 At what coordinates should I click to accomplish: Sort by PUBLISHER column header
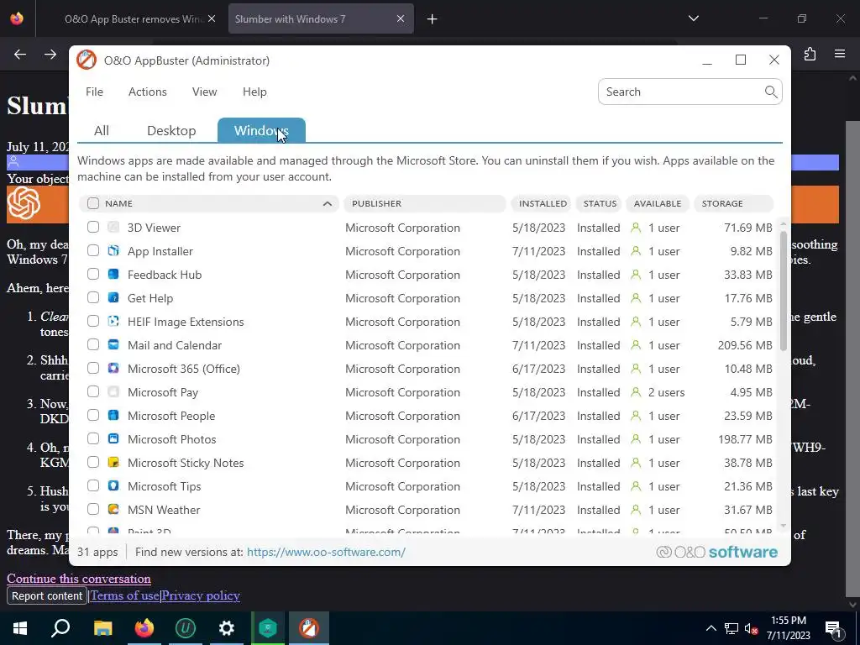tap(424, 203)
